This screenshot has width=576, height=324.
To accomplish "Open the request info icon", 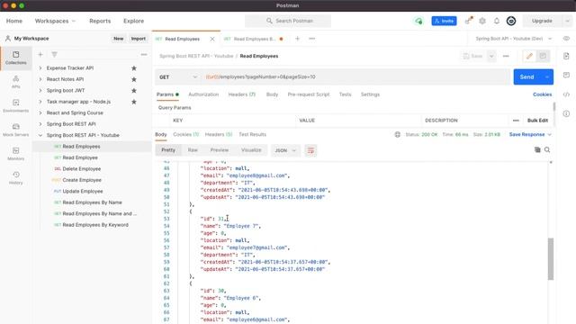I will (x=566, y=113).
